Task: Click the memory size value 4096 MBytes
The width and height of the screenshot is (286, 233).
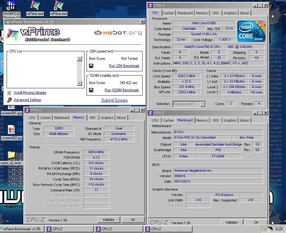Action: (59, 134)
